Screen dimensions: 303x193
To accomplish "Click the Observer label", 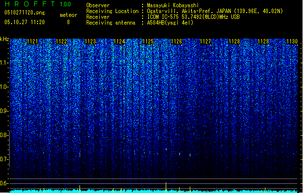I will (98, 5).
